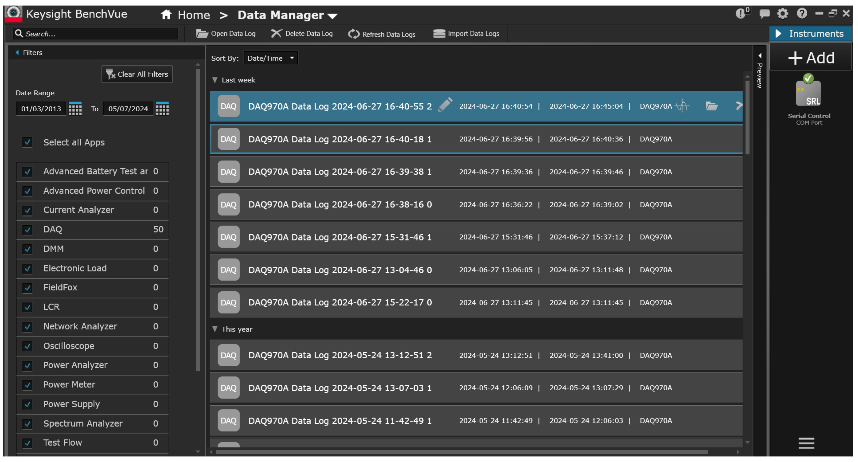The image size is (858, 462).
Task: Uncheck the Oscilloscope filter checkbox
Action: coord(27,346)
